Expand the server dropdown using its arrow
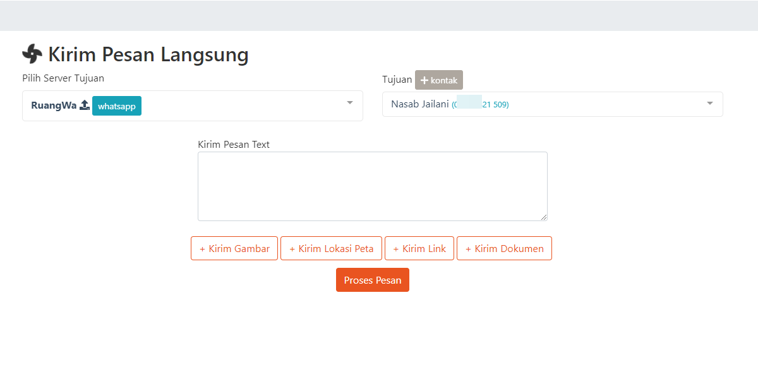Image resolution: width=758 pixels, height=379 pixels. [350, 103]
